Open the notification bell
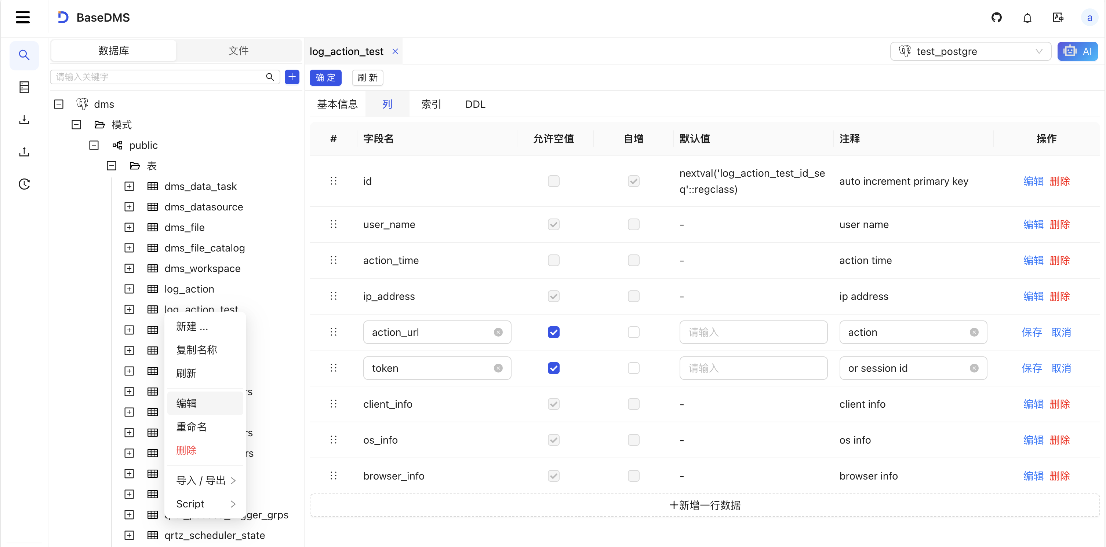The height and width of the screenshot is (547, 1106). 1027,18
